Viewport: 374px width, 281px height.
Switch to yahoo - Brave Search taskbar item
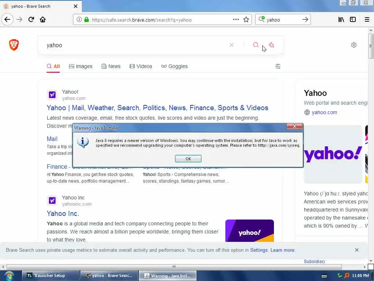pyautogui.click(x=109, y=276)
